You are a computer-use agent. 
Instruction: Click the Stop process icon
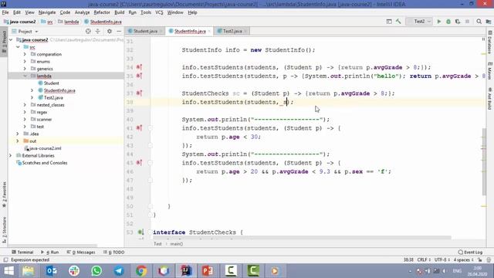point(467,22)
